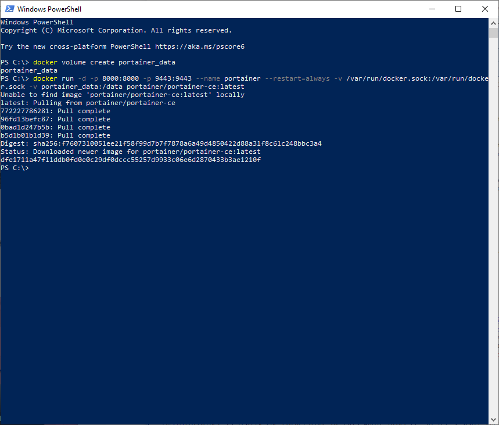
Task: Click the '--restart=always' flag text
Action: (x=297, y=78)
